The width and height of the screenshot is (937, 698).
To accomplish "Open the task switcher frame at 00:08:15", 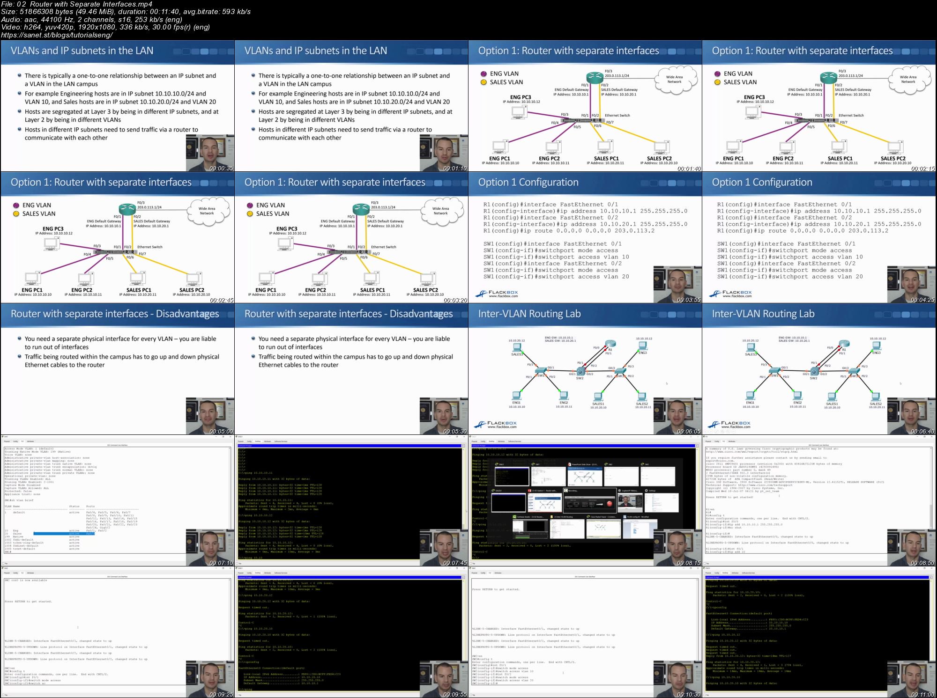I will [x=585, y=500].
